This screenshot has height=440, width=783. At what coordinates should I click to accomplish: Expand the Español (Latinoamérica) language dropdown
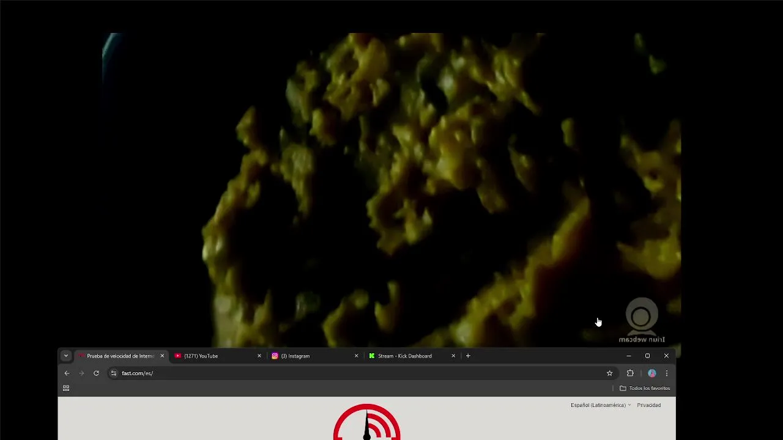click(x=601, y=405)
